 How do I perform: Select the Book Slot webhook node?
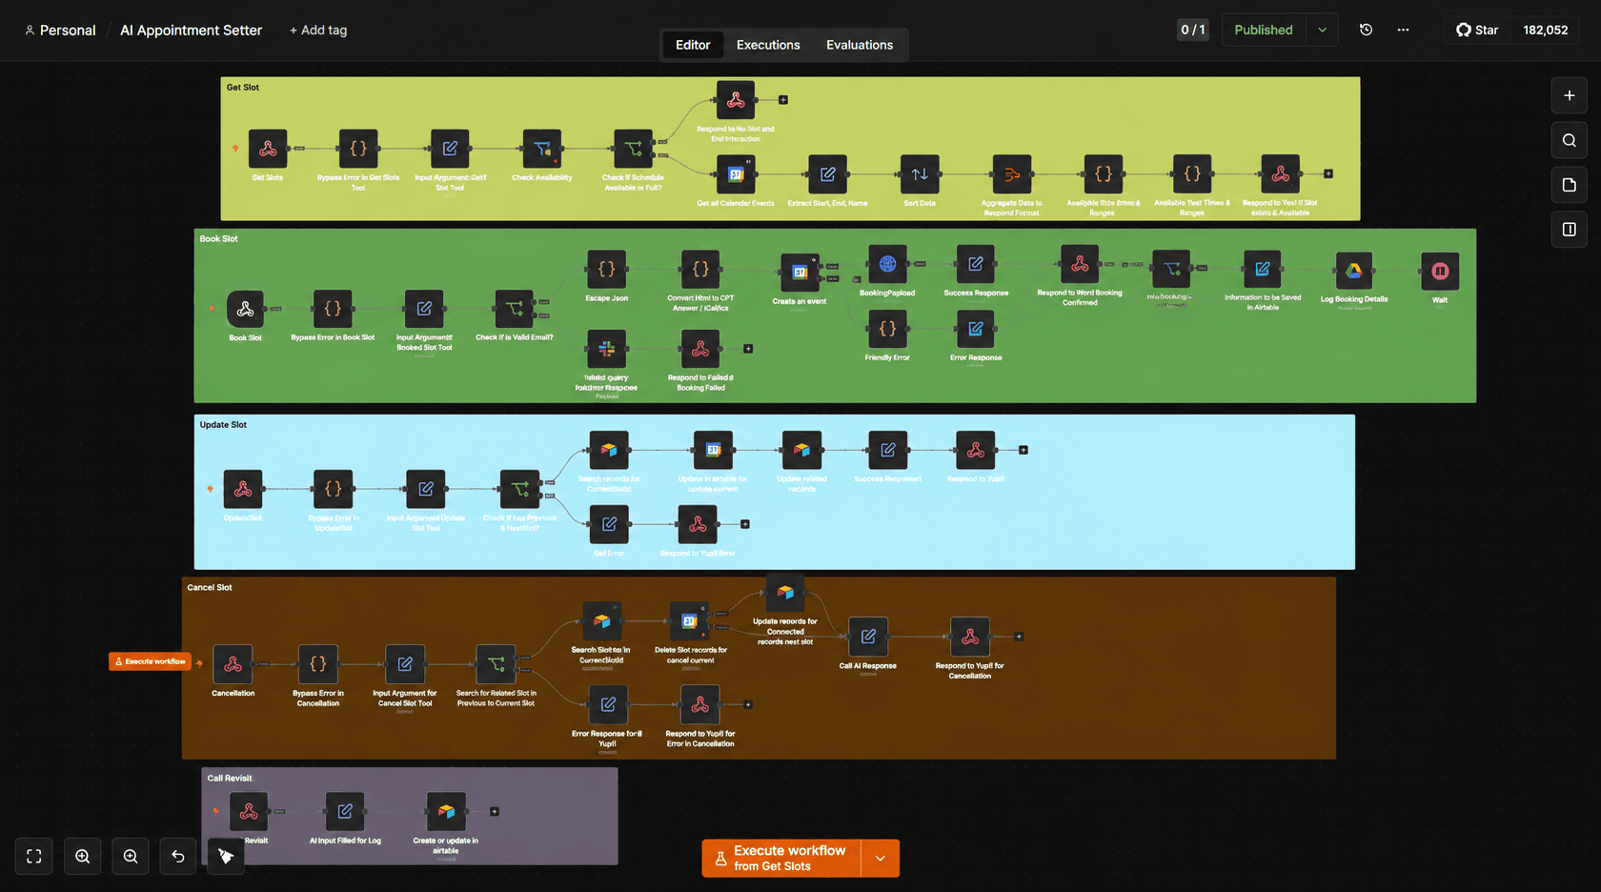(x=245, y=309)
